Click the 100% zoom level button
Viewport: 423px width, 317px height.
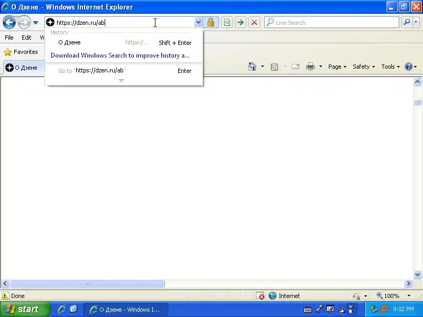click(x=388, y=296)
